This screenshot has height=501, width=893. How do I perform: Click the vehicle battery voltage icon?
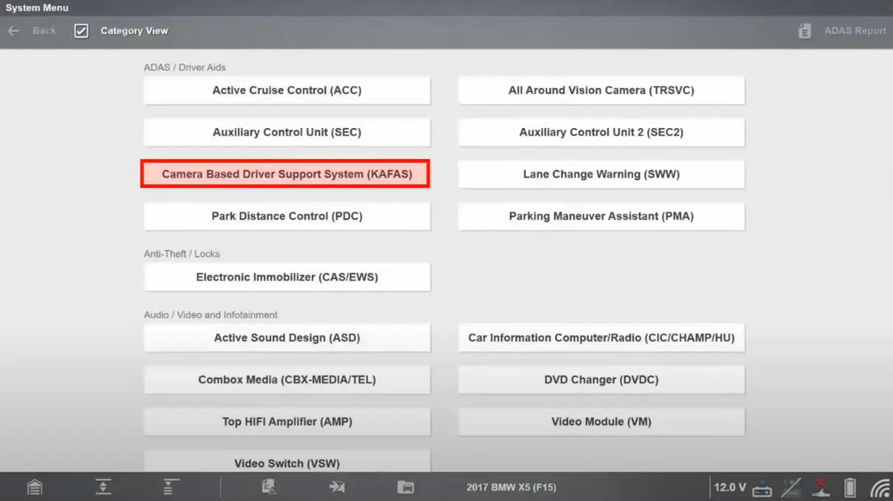point(762,488)
